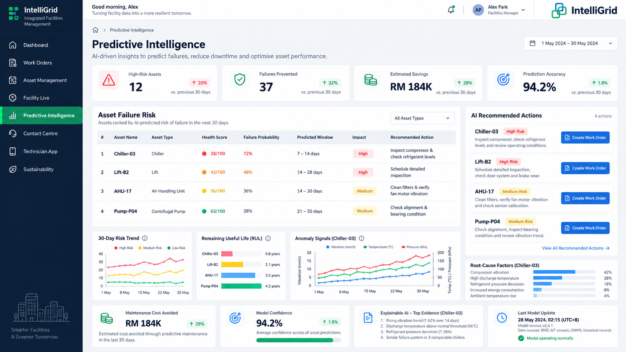
Task: Create Work Order for Lift-B2
Action: point(585,168)
